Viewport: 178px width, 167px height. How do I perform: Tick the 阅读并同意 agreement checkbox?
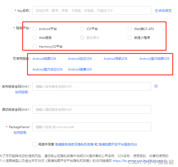point(35,144)
